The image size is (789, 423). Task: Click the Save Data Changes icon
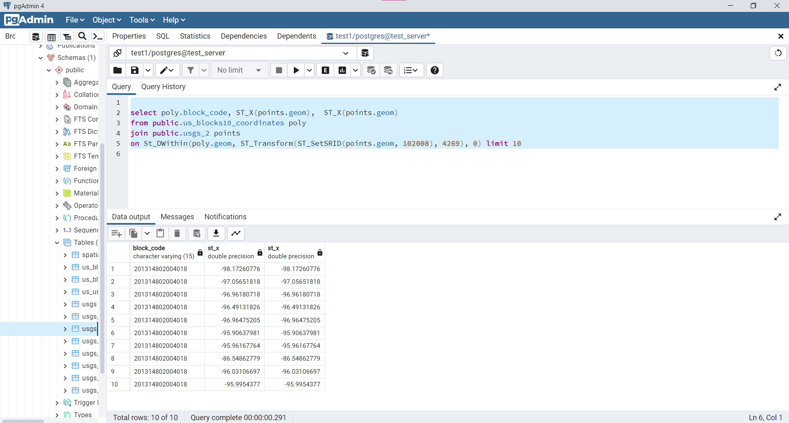pos(197,234)
